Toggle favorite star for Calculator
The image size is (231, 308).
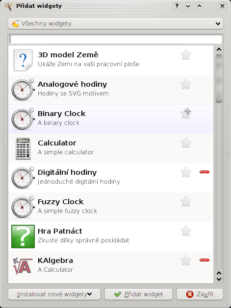(x=186, y=143)
